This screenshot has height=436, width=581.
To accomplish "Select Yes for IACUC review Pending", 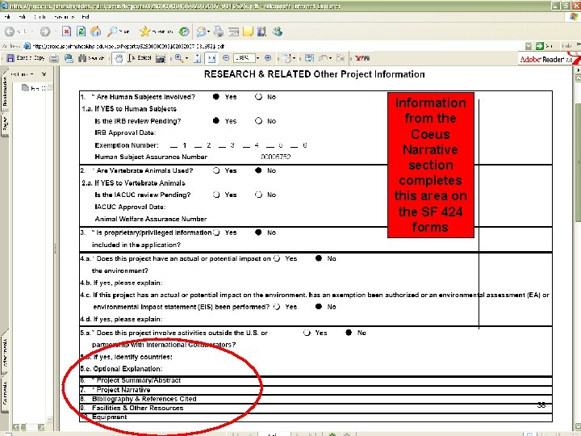I will tap(216, 195).
